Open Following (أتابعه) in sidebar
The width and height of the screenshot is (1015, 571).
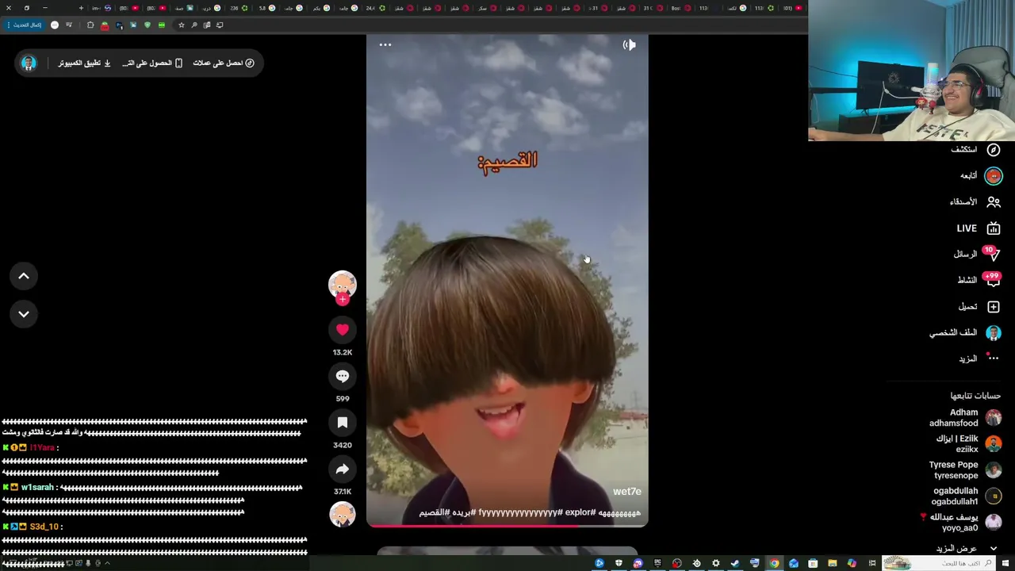click(980, 176)
